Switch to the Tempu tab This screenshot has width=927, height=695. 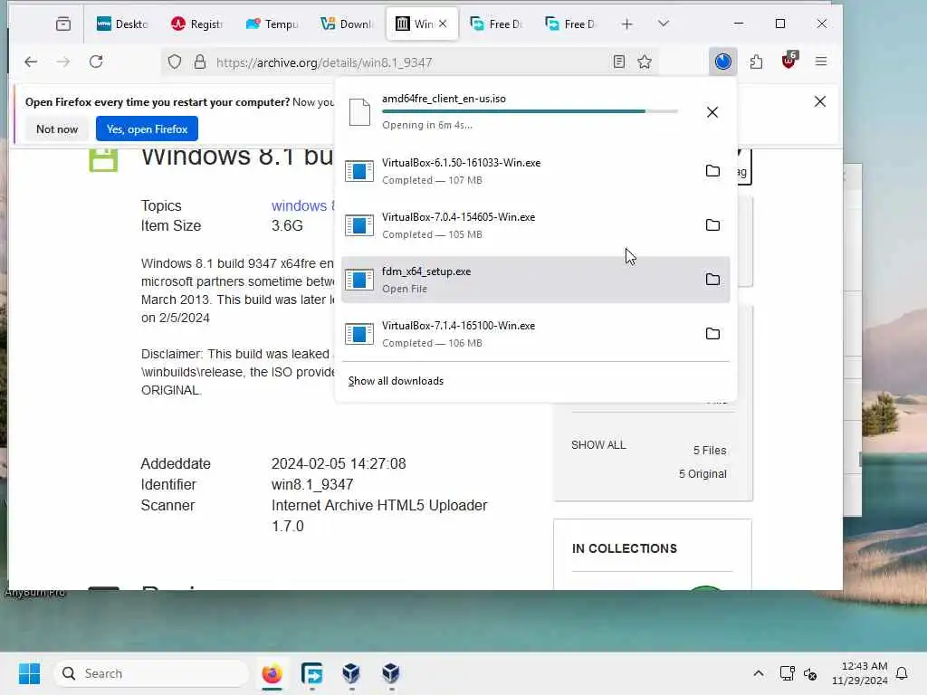(x=272, y=24)
